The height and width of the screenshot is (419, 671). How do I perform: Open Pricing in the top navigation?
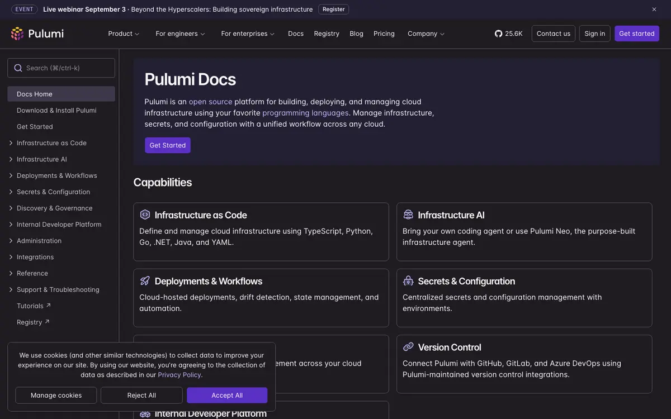click(384, 34)
